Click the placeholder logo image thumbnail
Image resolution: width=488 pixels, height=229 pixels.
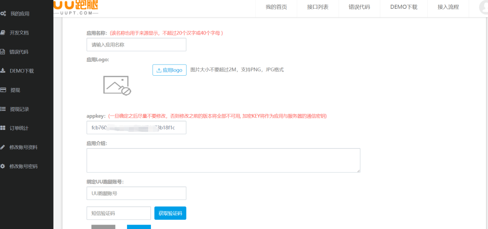tap(117, 86)
